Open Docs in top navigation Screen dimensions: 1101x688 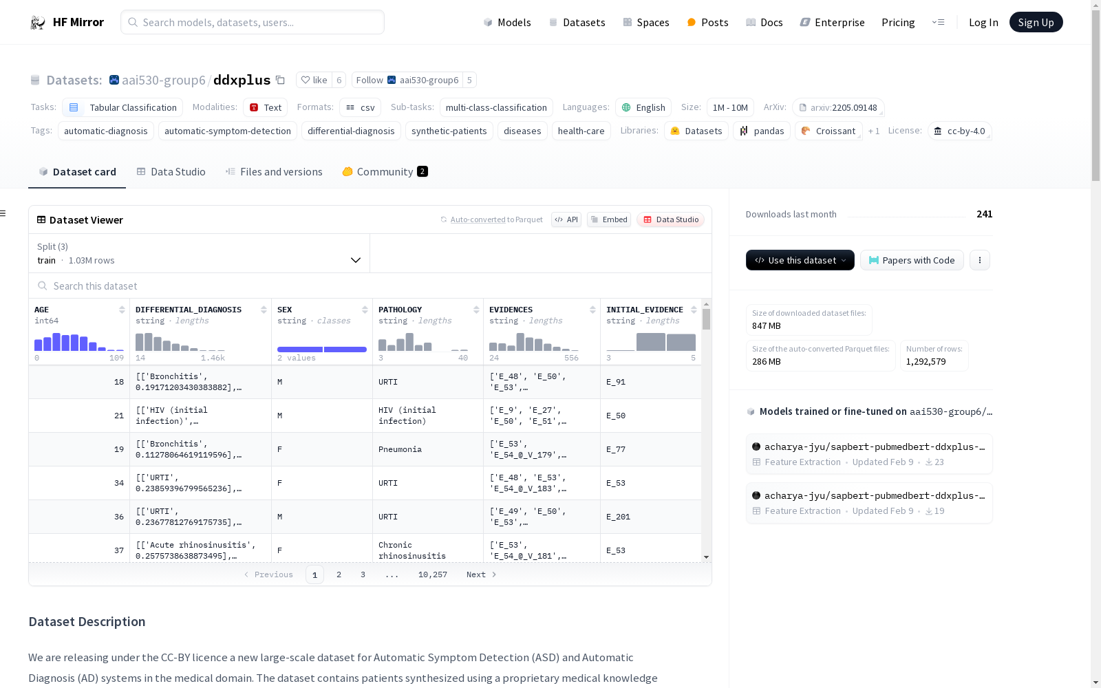(x=765, y=22)
